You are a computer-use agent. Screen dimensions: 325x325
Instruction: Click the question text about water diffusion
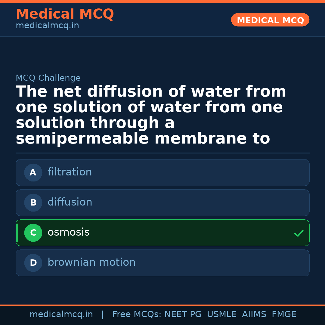point(150,115)
